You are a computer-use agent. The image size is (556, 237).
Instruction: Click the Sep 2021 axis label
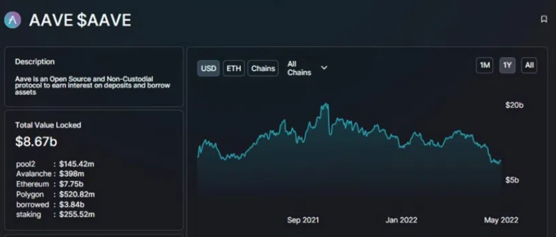(303, 220)
